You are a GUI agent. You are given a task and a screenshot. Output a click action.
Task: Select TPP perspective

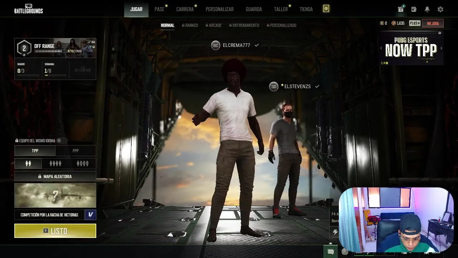tap(35, 151)
